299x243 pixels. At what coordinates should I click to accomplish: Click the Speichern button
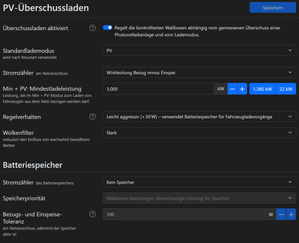pyautogui.click(x=273, y=8)
